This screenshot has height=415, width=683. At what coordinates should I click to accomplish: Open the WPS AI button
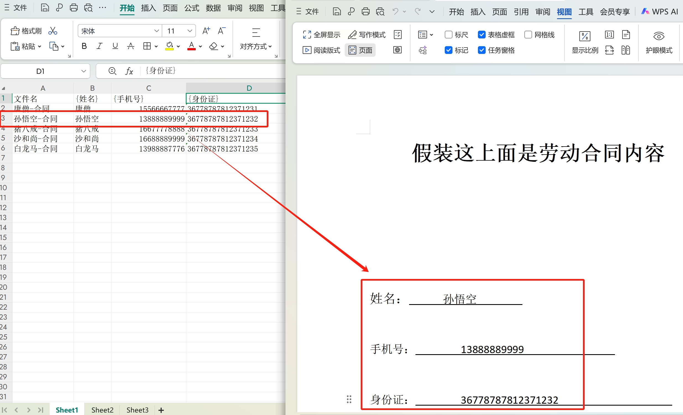660,12
